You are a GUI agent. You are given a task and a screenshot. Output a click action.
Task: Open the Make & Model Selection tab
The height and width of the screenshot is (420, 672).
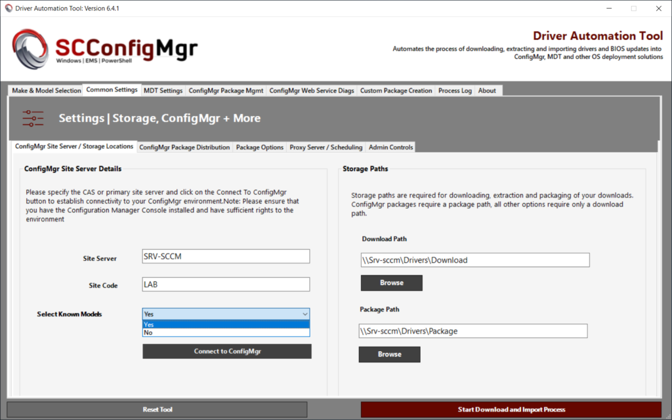tap(47, 90)
